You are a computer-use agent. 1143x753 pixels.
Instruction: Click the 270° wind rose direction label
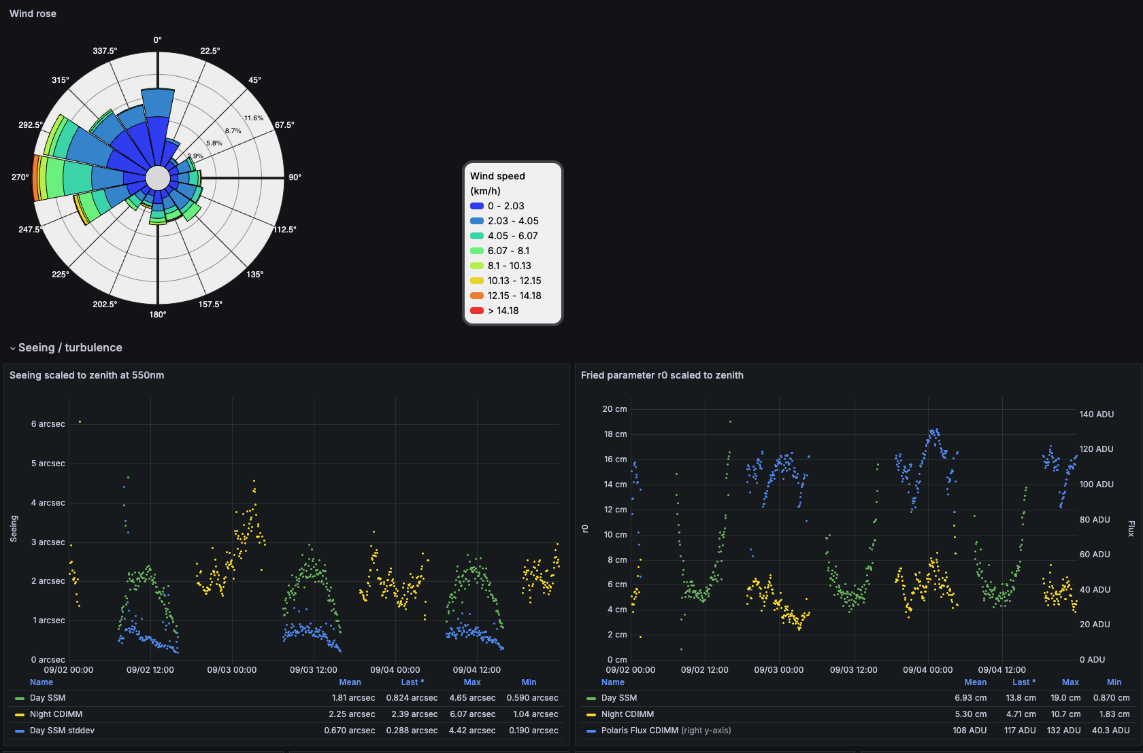click(20, 177)
